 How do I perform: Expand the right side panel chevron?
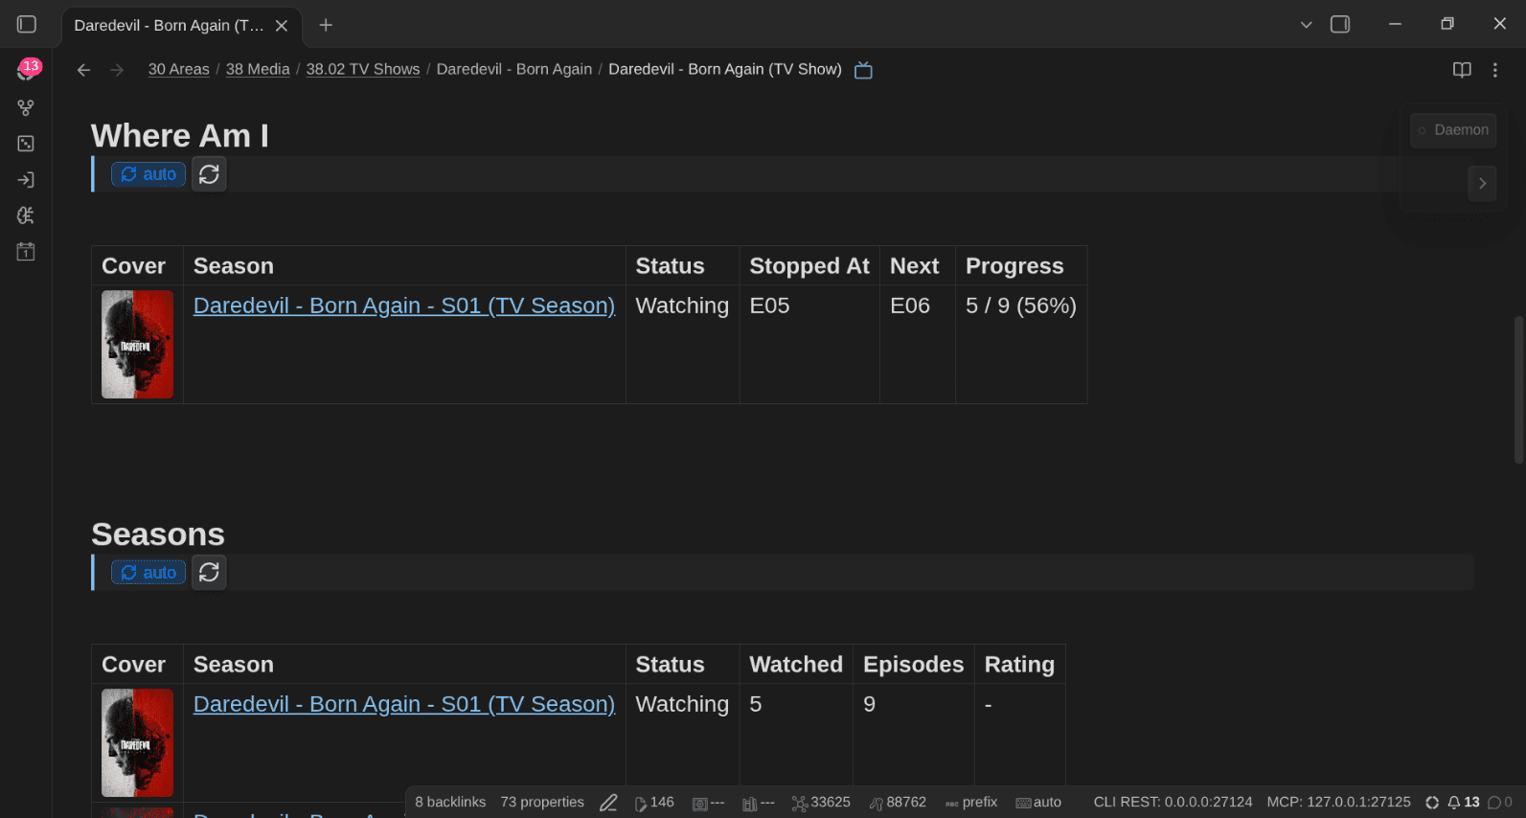(x=1482, y=183)
